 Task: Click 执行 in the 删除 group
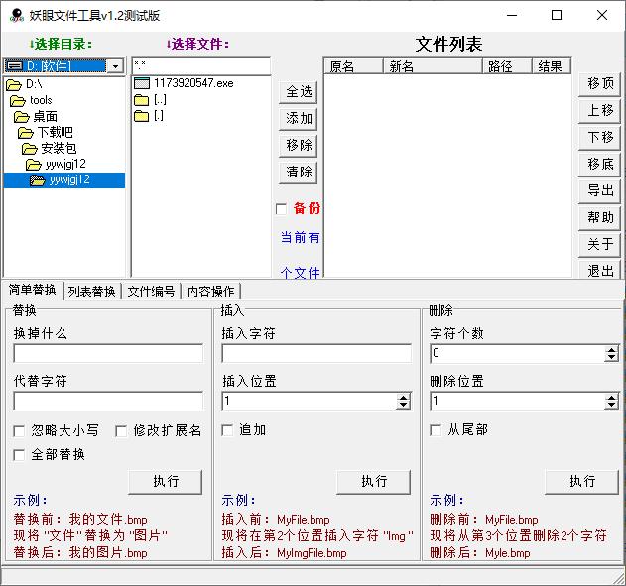click(582, 482)
